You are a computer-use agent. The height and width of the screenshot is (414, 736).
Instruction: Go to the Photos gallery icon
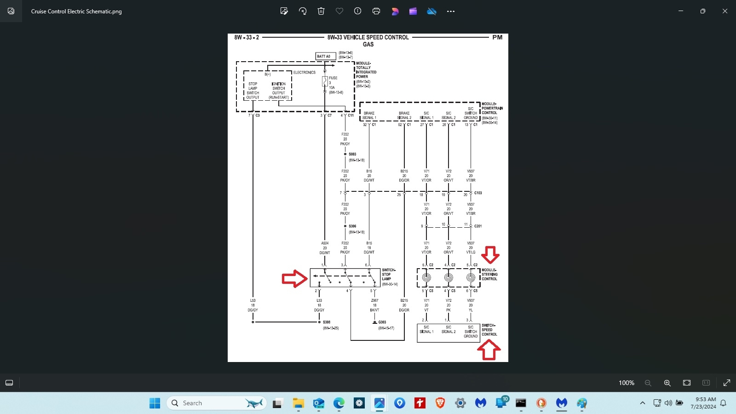point(11,11)
